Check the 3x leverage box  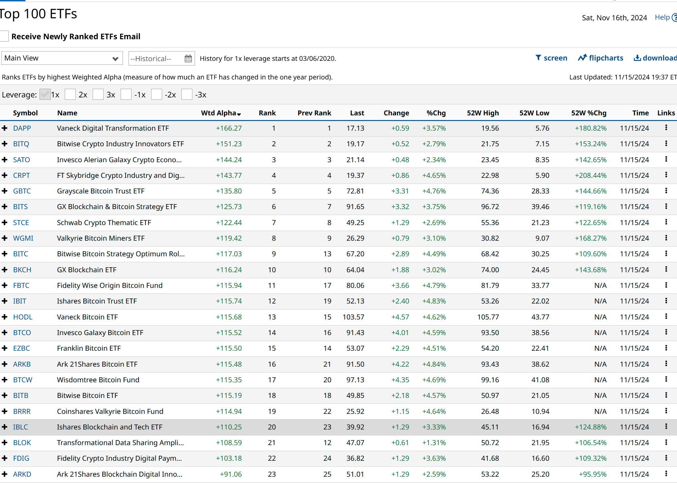coord(98,95)
